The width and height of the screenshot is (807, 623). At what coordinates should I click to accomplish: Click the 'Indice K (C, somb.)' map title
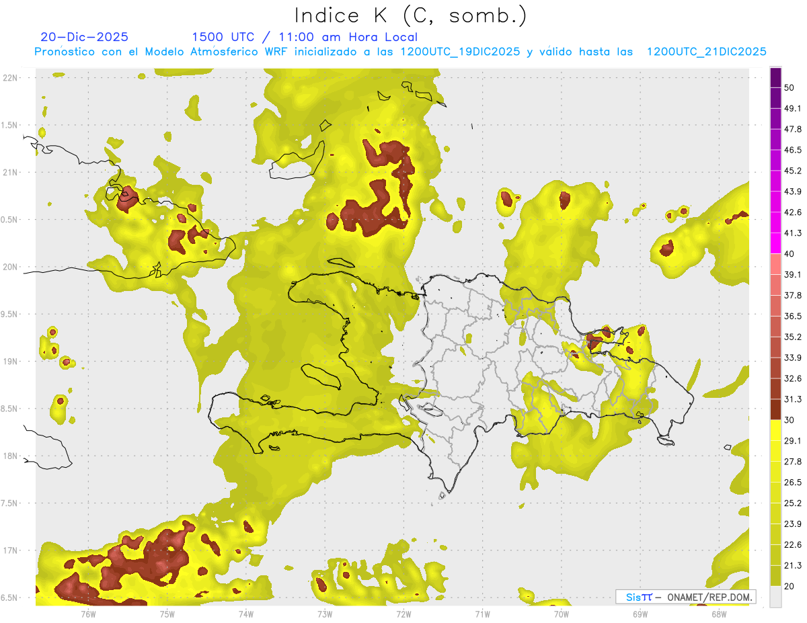tap(410, 15)
